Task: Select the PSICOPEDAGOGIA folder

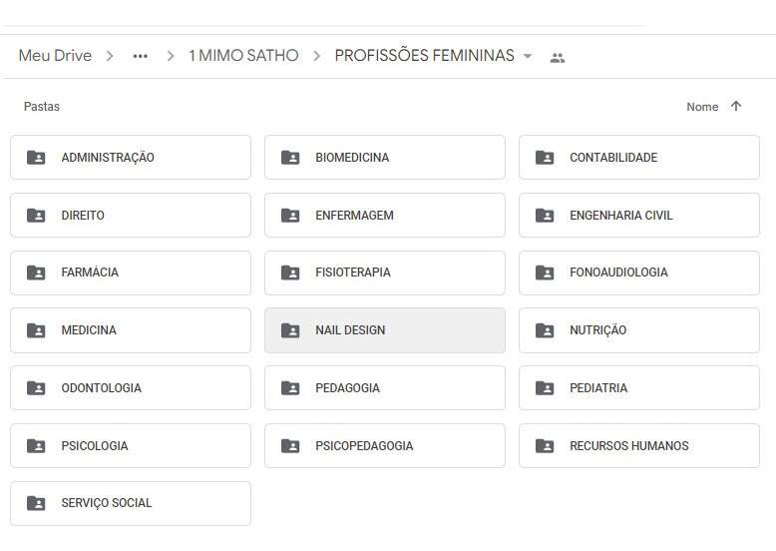Action: pos(385,445)
